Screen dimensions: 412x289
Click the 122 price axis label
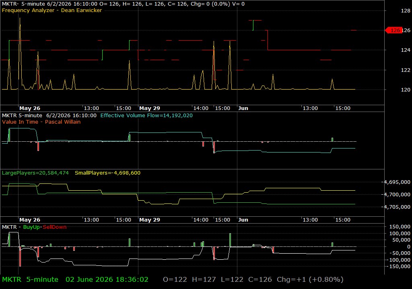click(x=406, y=70)
